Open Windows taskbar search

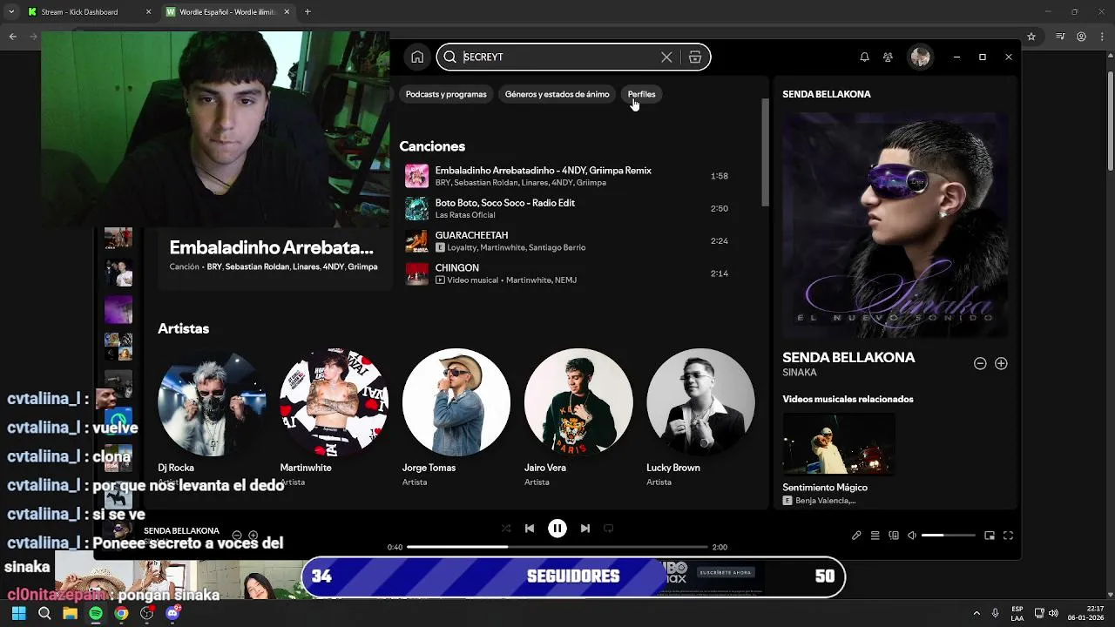[x=44, y=613]
